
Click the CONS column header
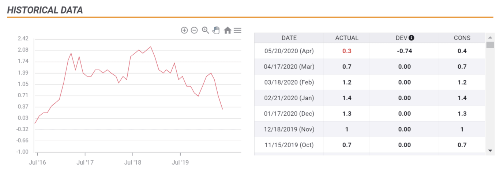coord(462,38)
